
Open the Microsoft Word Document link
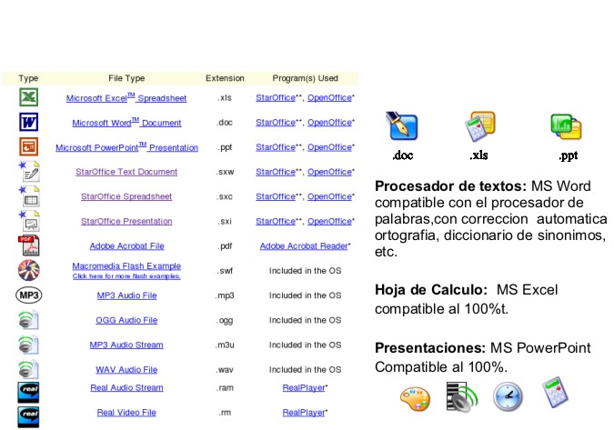(x=126, y=123)
